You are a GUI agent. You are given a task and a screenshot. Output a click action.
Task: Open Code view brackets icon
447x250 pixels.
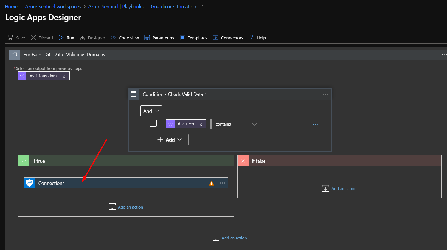click(x=113, y=37)
